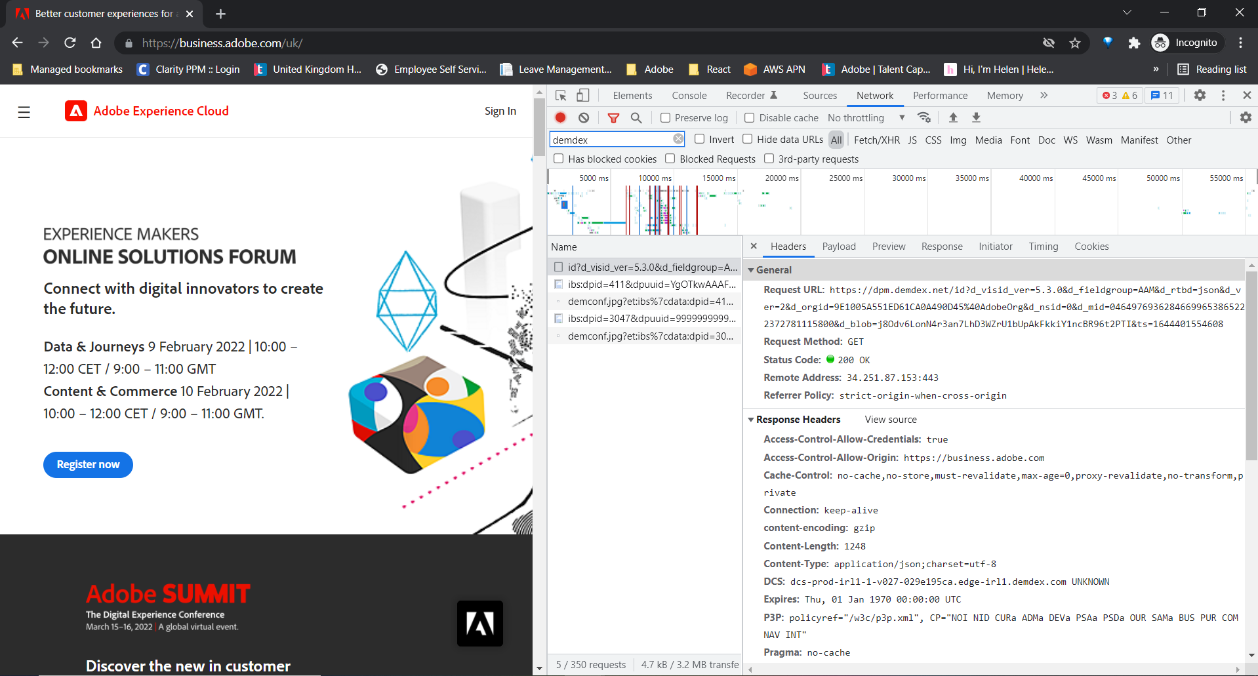Clear the demdex filter input
Screen dimensions: 1258x676
[678, 139]
